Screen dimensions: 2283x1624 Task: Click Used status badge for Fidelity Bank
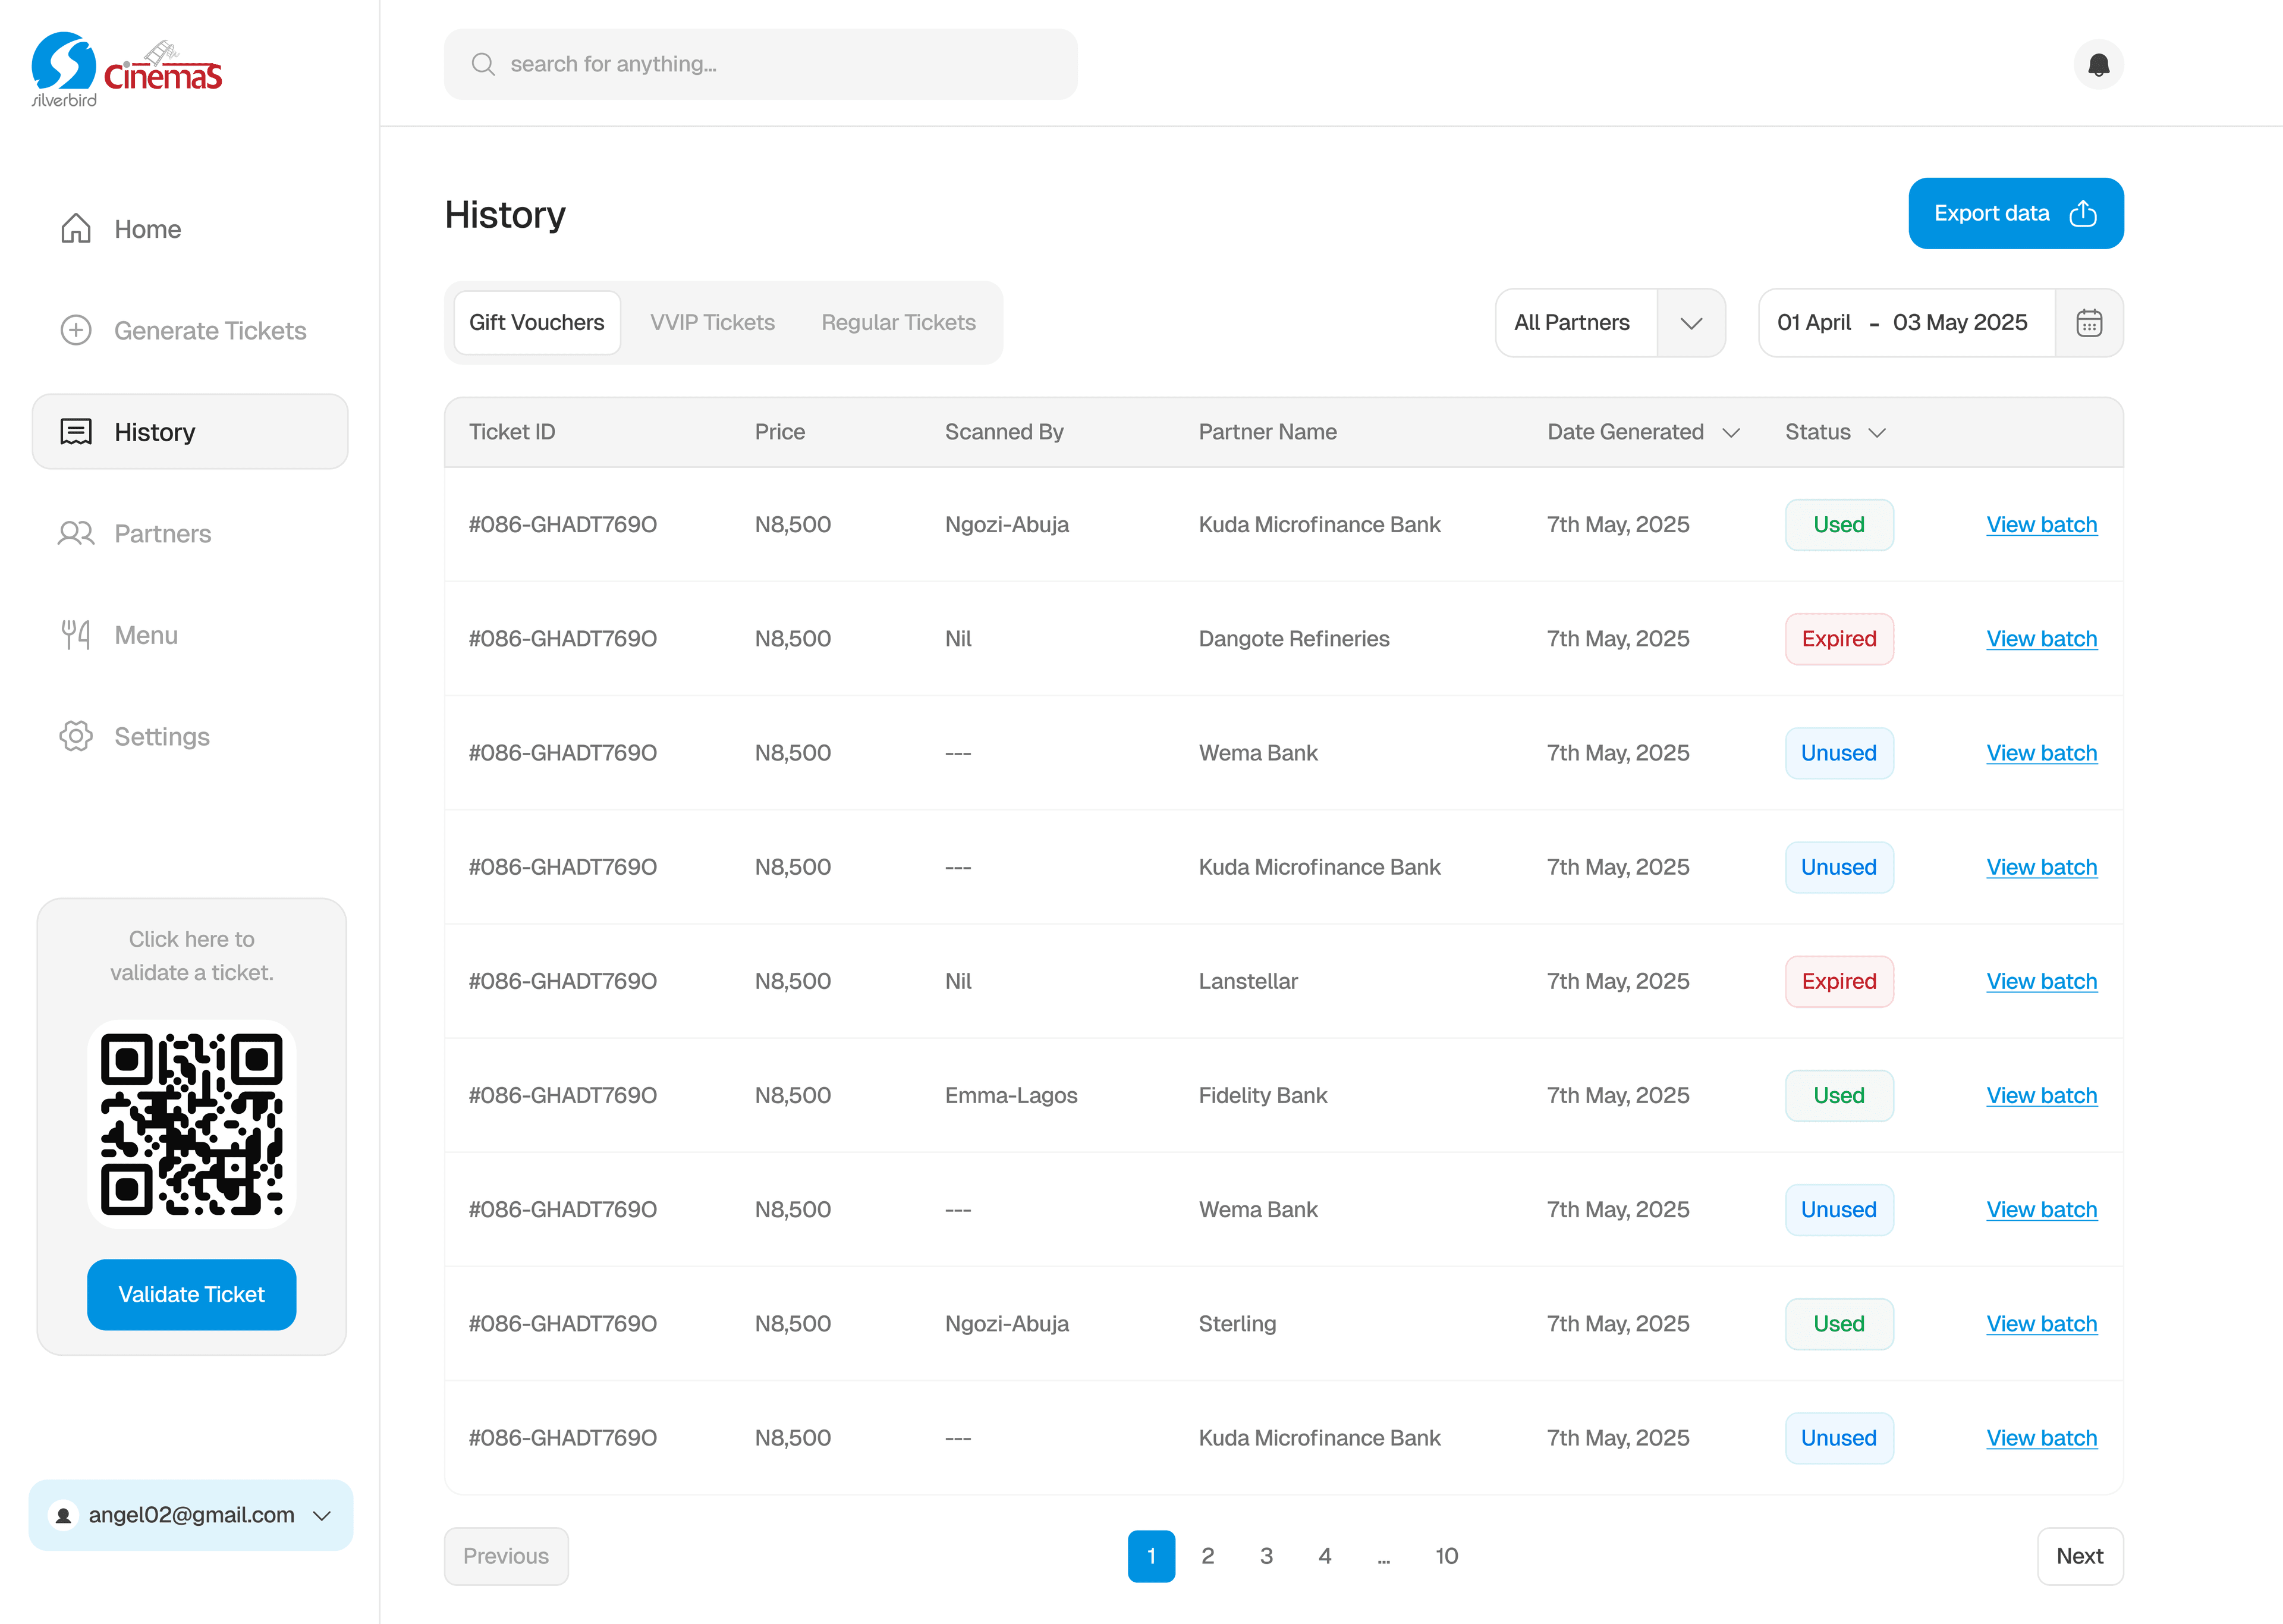[x=1839, y=1095]
